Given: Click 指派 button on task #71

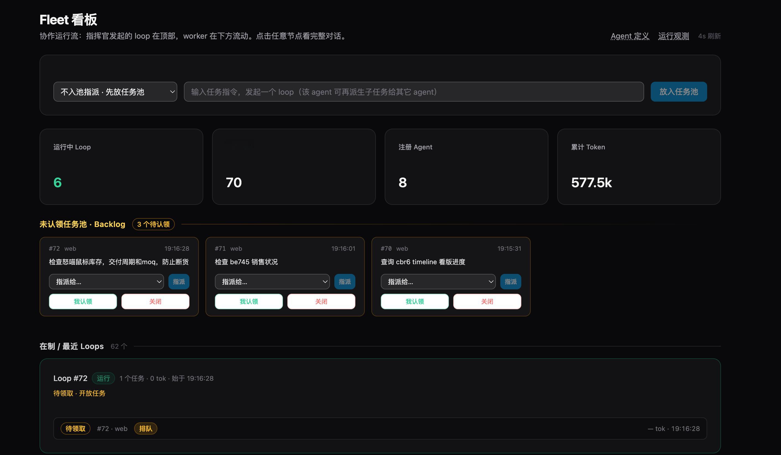Looking at the screenshot, I should click(345, 281).
